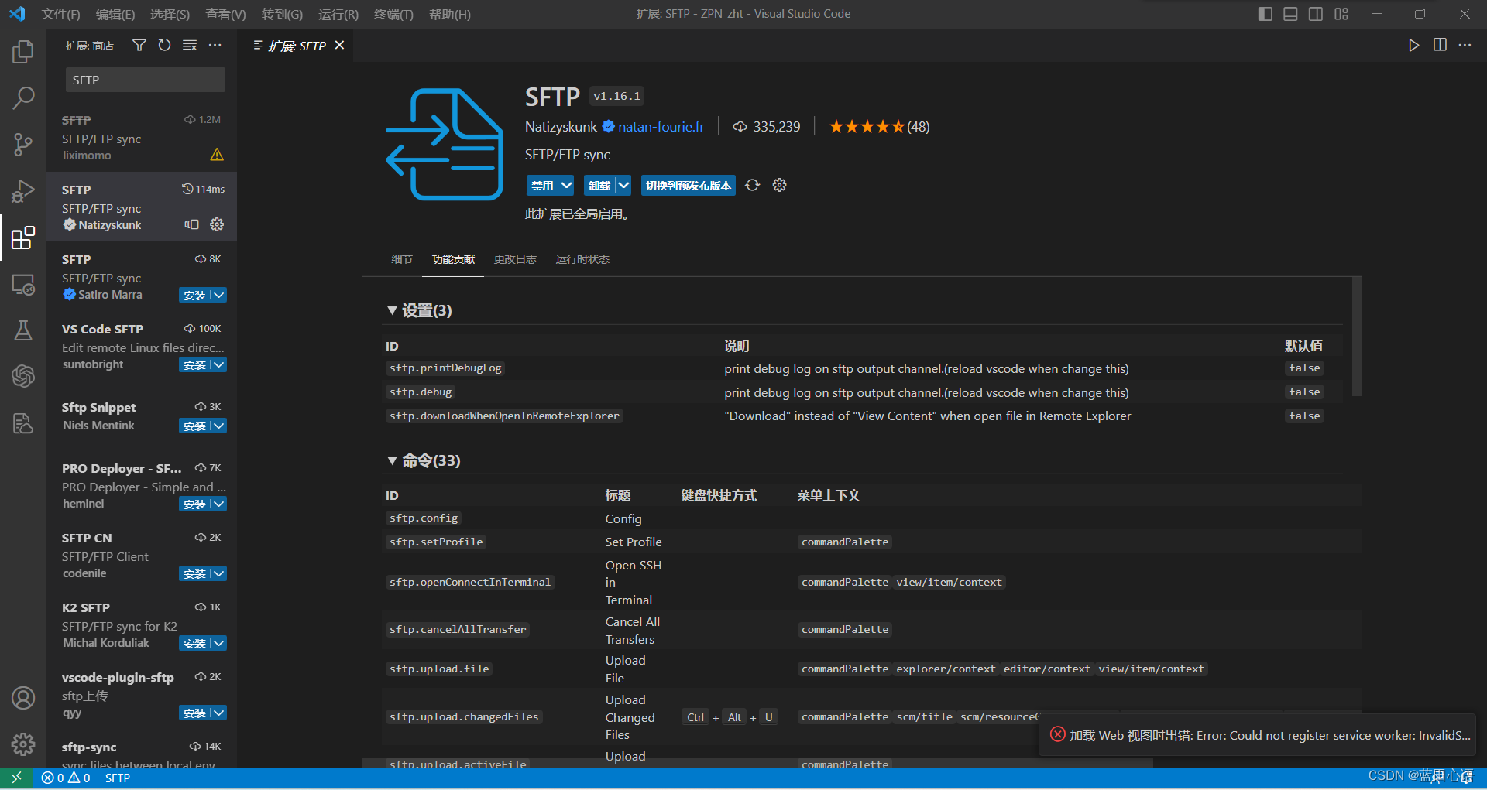Open remote window indicator in status bar
The width and height of the screenshot is (1487, 790).
click(x=16, y=778)
